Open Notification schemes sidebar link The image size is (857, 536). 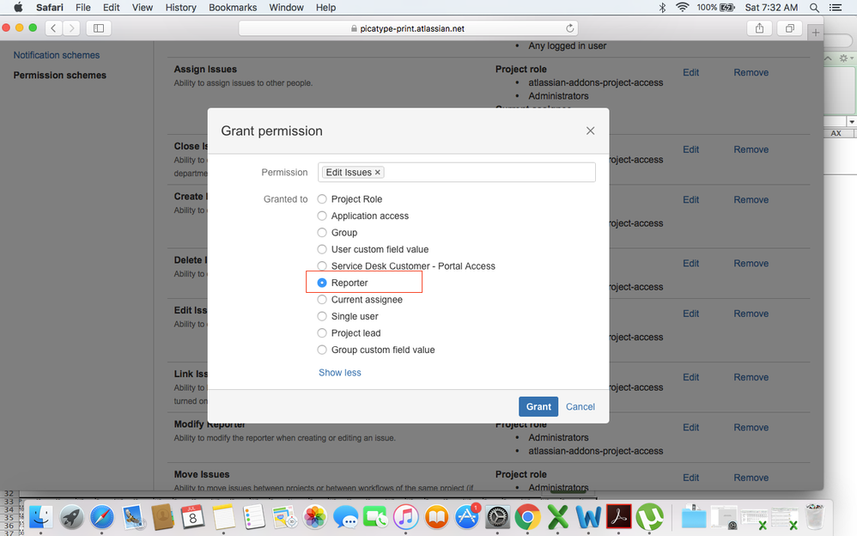point(57,55)
